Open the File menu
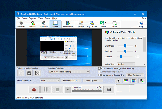Viewport: 162px width, 109px height. 18,18
